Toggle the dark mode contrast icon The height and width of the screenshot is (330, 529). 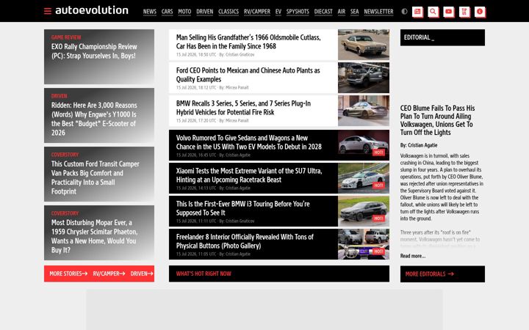click(x=404, y=12)
